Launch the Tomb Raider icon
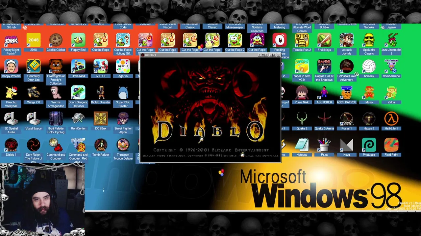 (101, 145)
